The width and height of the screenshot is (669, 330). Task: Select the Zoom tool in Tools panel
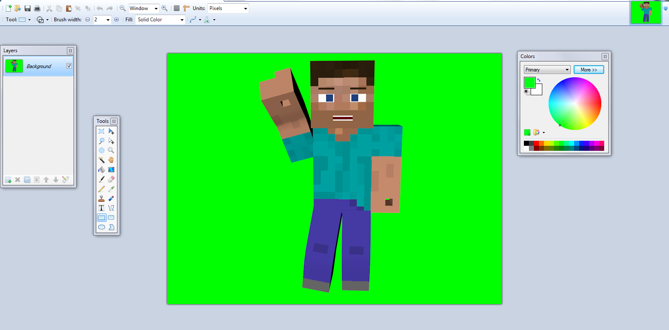click(x=111, y=150)
